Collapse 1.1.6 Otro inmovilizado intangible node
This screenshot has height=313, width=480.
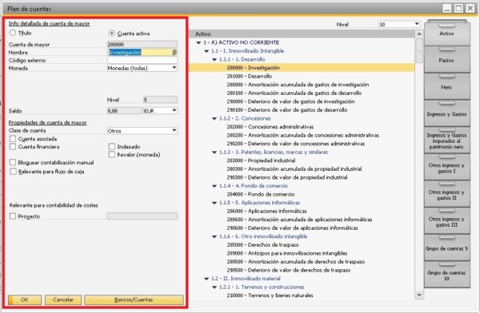(x=214, y=236)
